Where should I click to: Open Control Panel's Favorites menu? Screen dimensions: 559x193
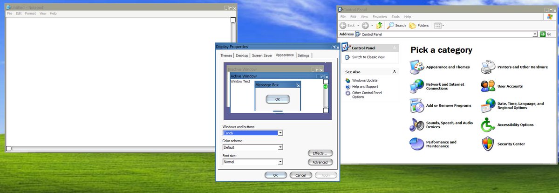(x=380, y=17)
